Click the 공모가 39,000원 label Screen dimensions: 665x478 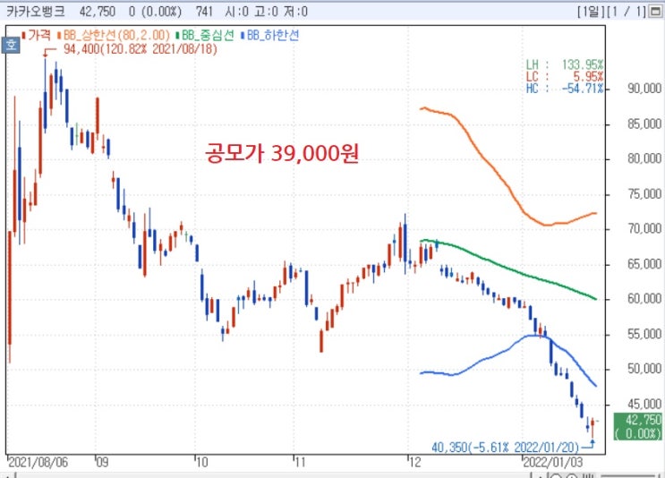(282, 153)
